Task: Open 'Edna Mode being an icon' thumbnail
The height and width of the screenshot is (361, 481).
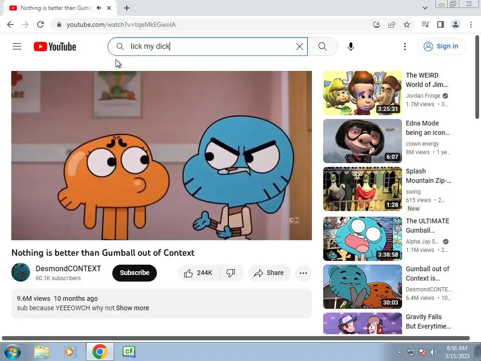Action: (362, 141)
